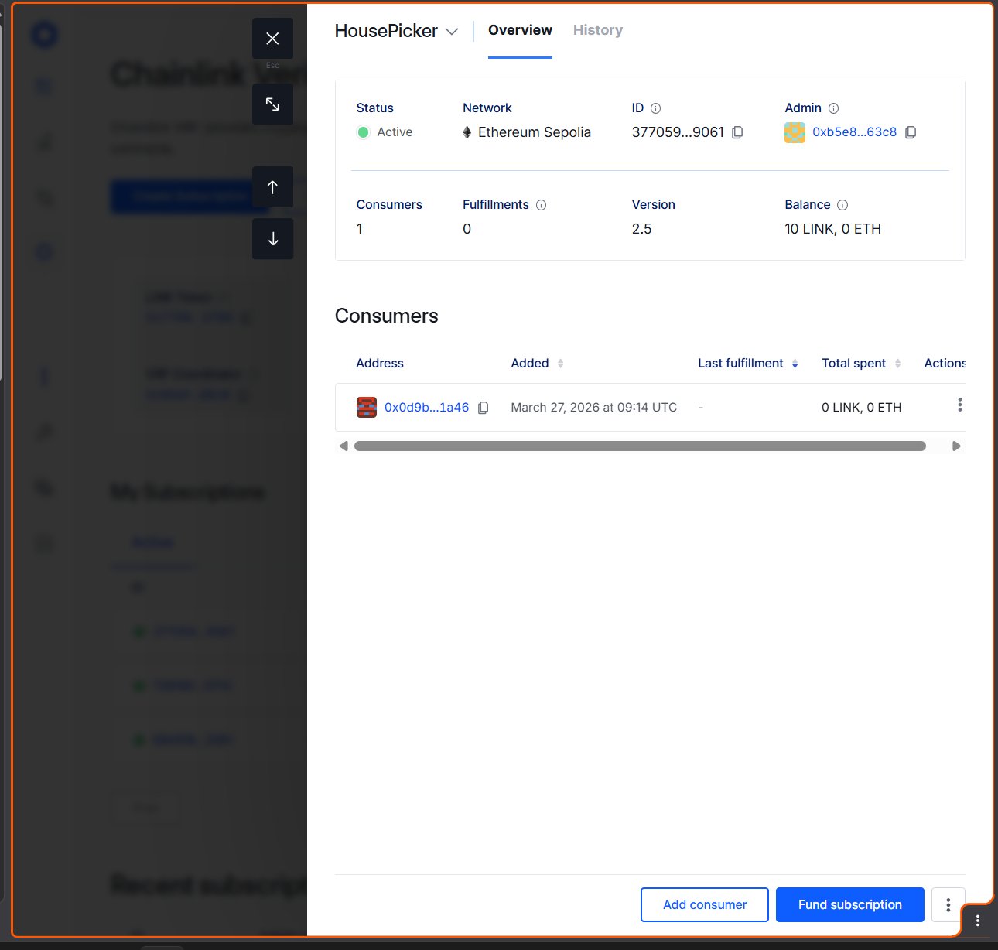Open the bottom-right corner kebab menu
Image resolution: width=998 pixels, height=950 pixels.
[978, 921]
